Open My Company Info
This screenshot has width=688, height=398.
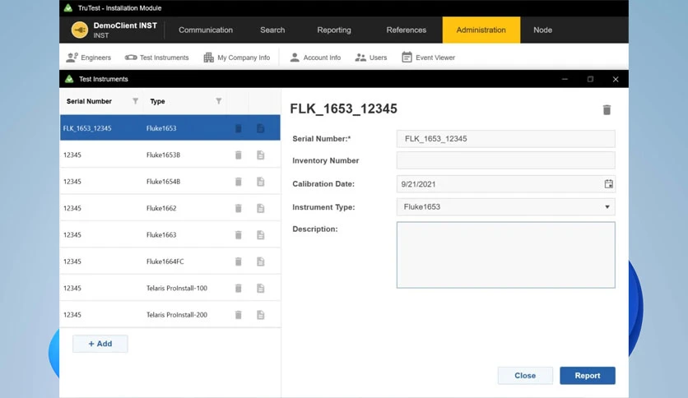236,58
